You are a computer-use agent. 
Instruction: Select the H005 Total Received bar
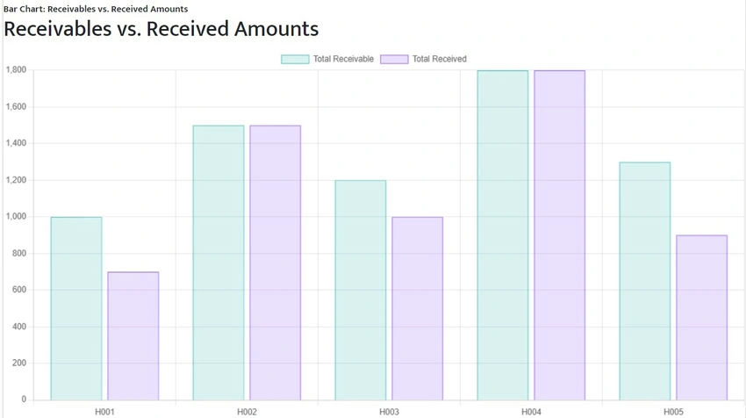[x=702, y=318]
